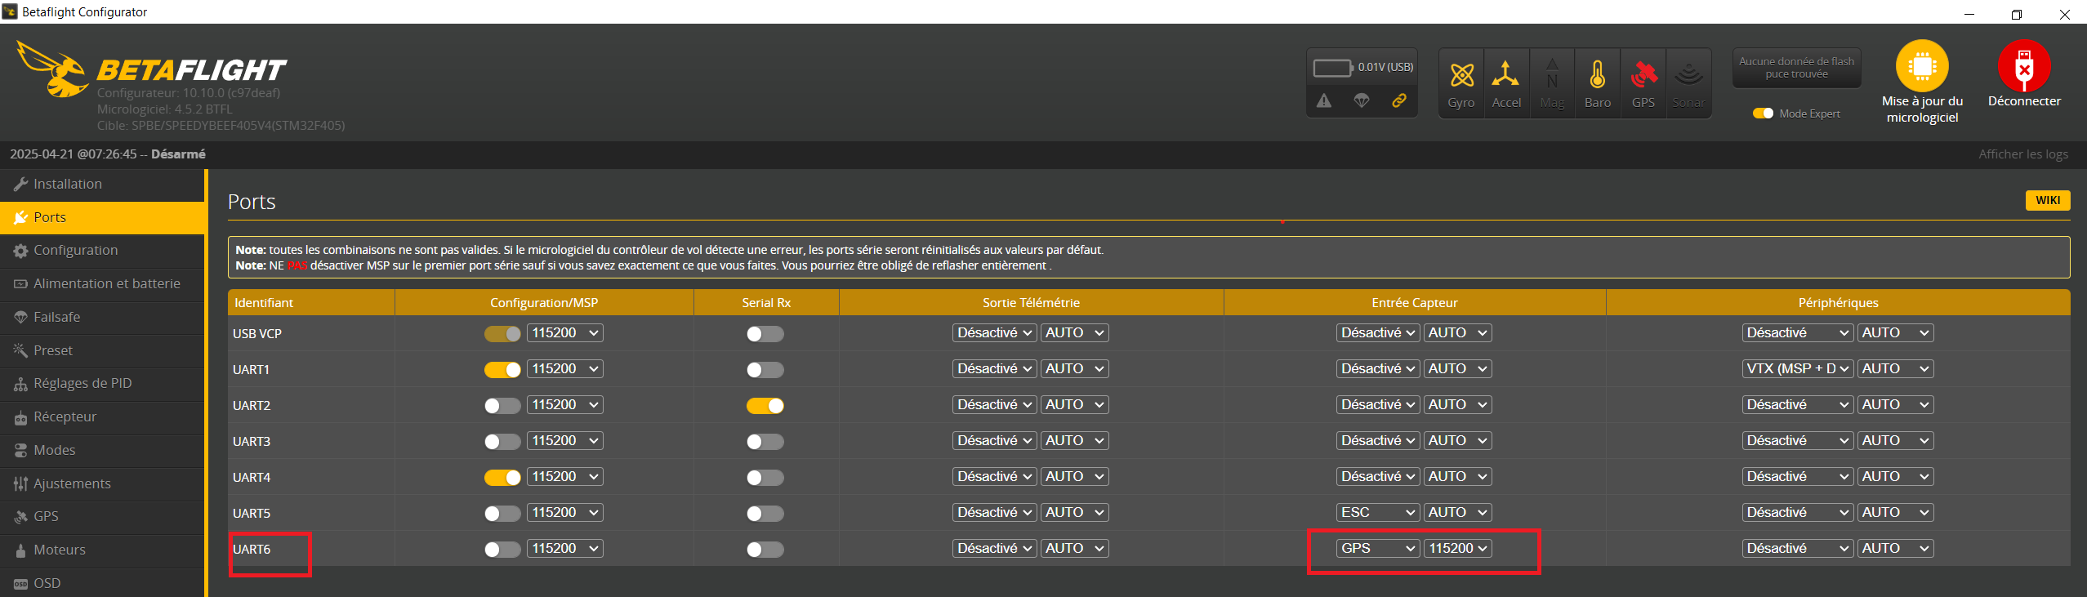This screenshot has width=2087, height=597.
Task: Expand the UART5 ESC sensor dropdown
Action: point(1377,513)
